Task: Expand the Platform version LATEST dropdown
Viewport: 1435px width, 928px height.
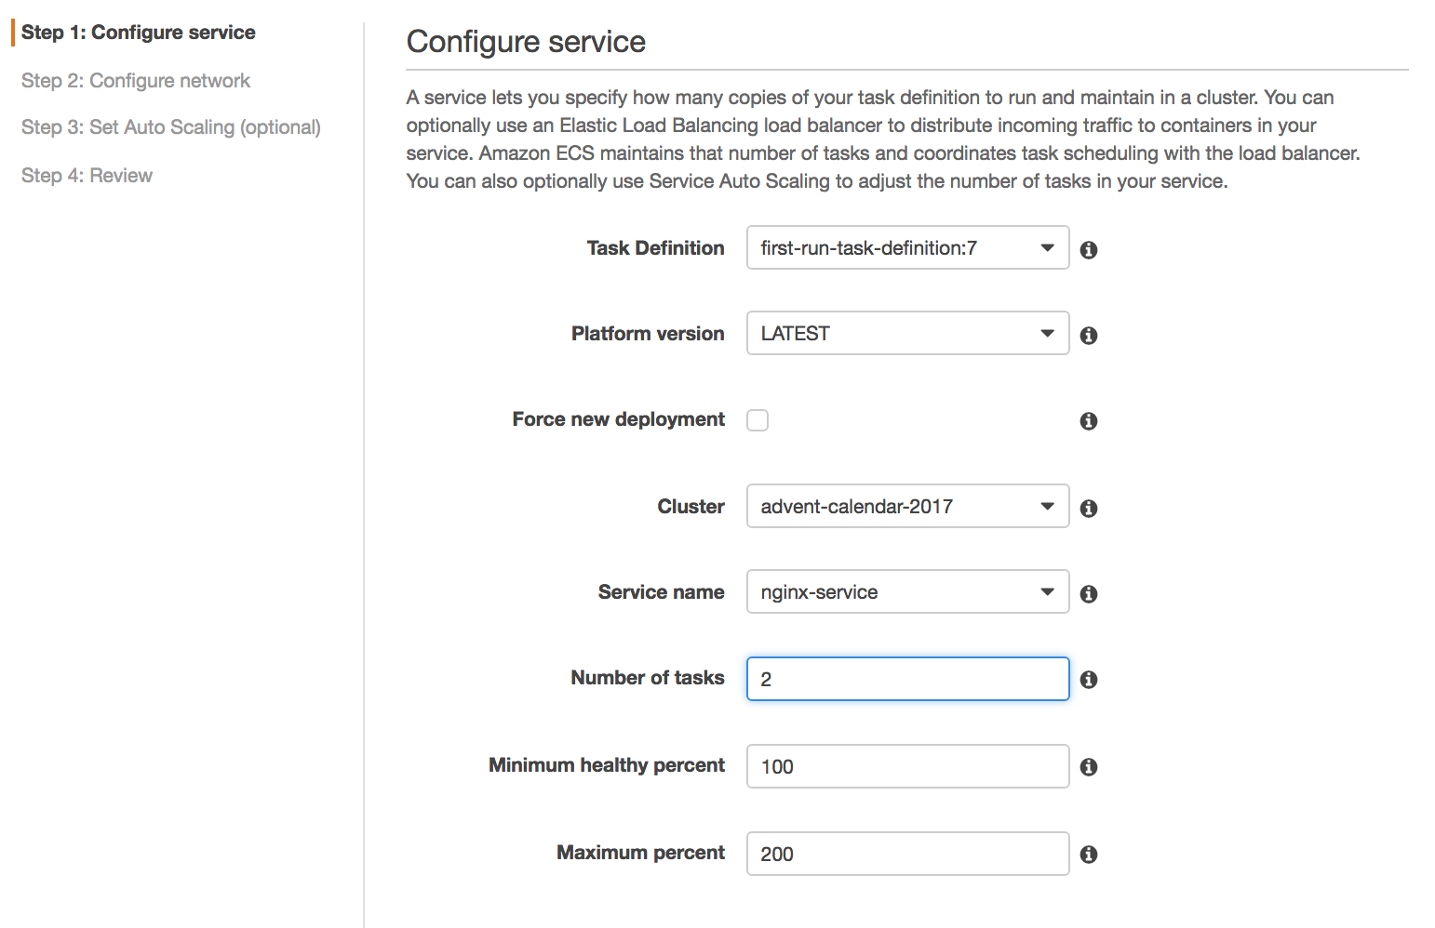Action: click(907, 334)
